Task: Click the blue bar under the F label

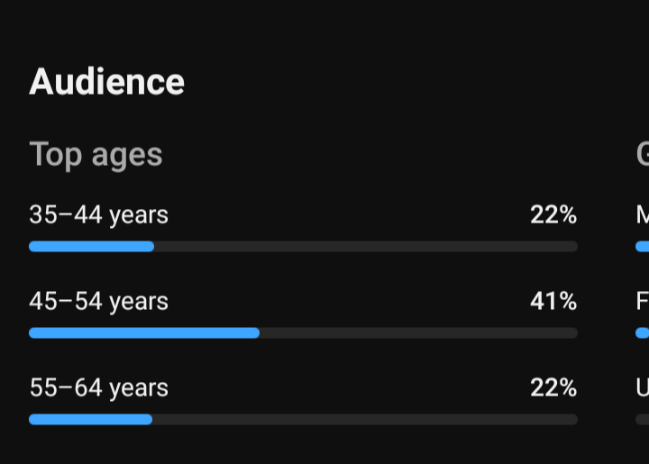Action: pos(643,332)
